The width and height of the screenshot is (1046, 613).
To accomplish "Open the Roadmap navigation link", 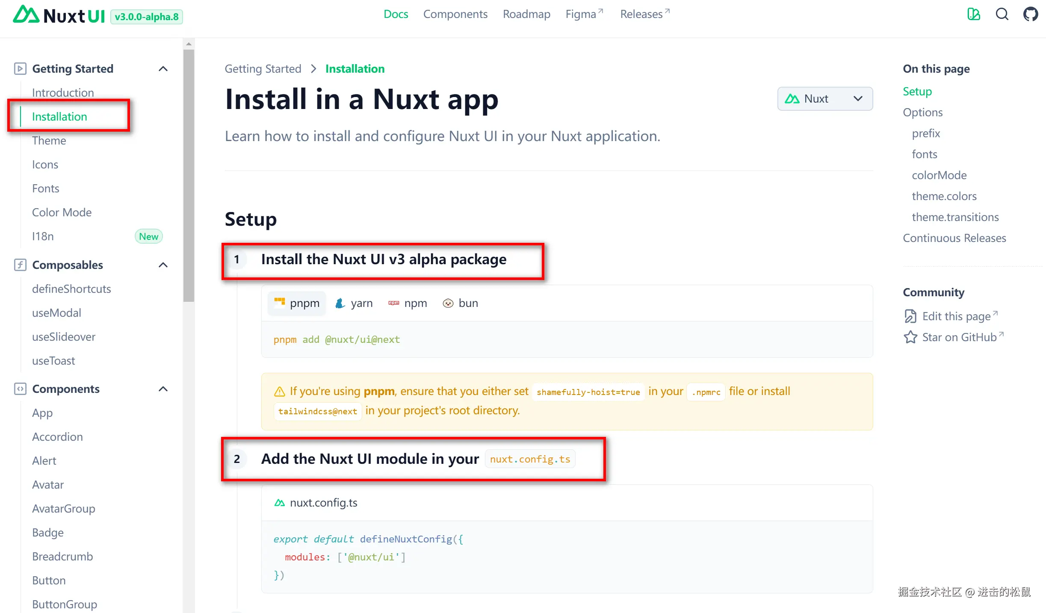I will pos(526,14).
